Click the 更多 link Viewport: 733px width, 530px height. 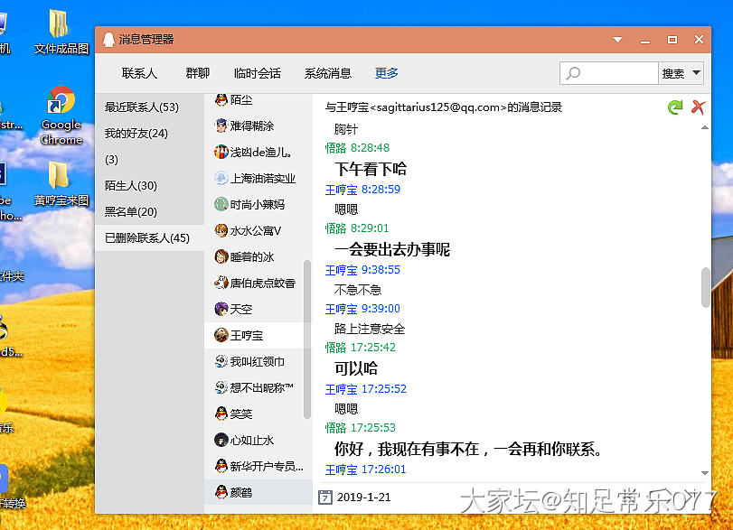coord(387,73)
